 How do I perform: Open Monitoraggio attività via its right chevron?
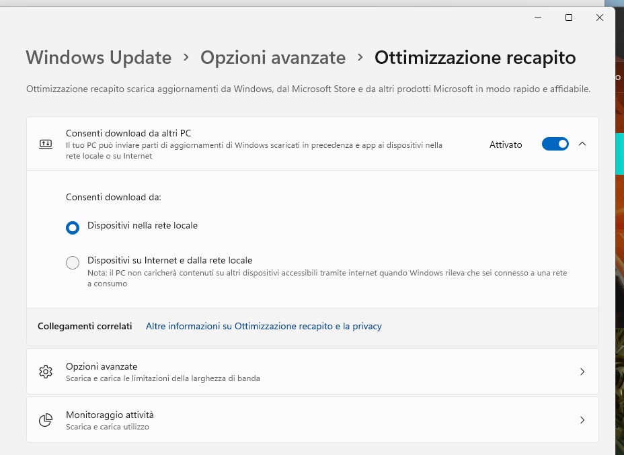(582, 420)
